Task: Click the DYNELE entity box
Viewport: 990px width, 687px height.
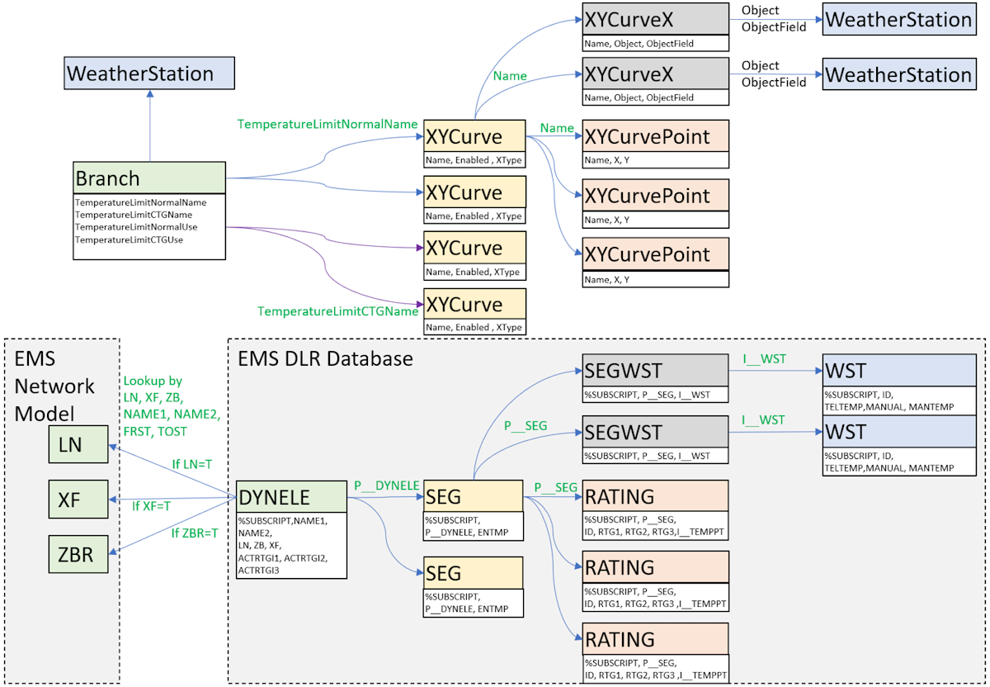Action: point(292,496)
